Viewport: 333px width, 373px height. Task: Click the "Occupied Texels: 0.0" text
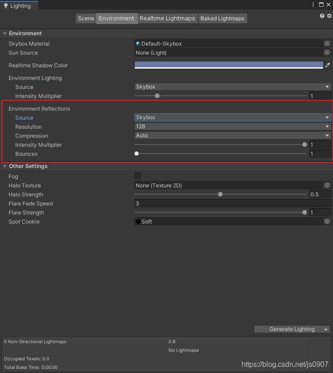tap(27, 359)
